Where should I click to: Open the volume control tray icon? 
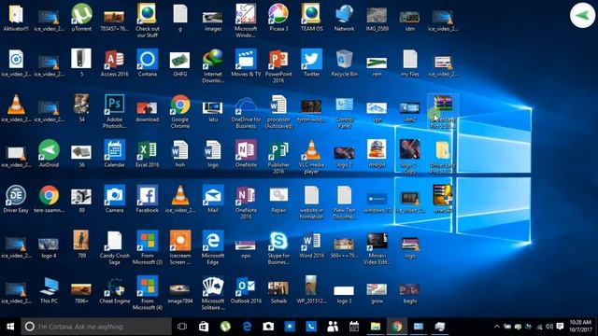click(x=549, y=327)
